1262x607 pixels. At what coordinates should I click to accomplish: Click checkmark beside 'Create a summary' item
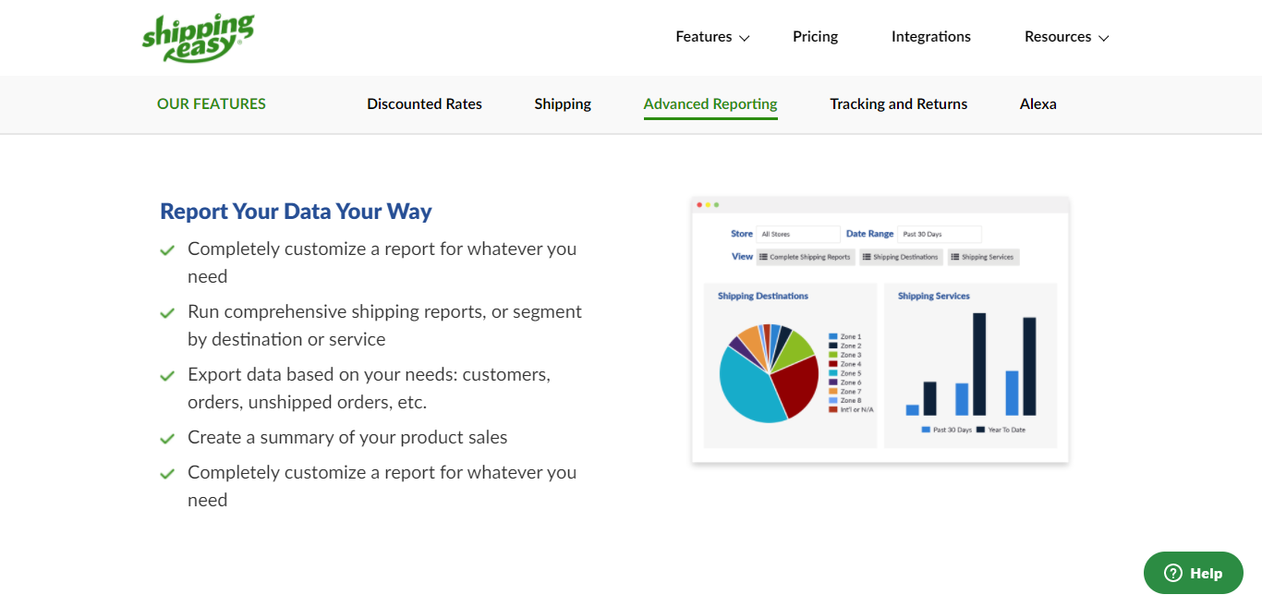(x=167, y=439)
